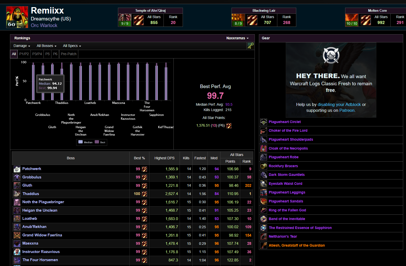The height and width of the screenshot is (266, 406).
Task: Sort the table by Med column
Action: pos(214,158)
